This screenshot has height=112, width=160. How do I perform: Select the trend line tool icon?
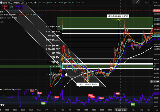138,1
